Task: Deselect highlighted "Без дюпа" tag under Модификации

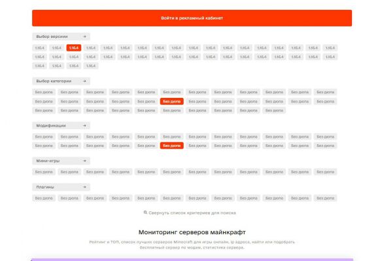Action: coord(172,146)
